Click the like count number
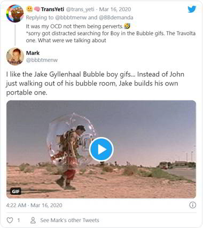The width and height of the screenshot is (203, 228). (19, 221)
